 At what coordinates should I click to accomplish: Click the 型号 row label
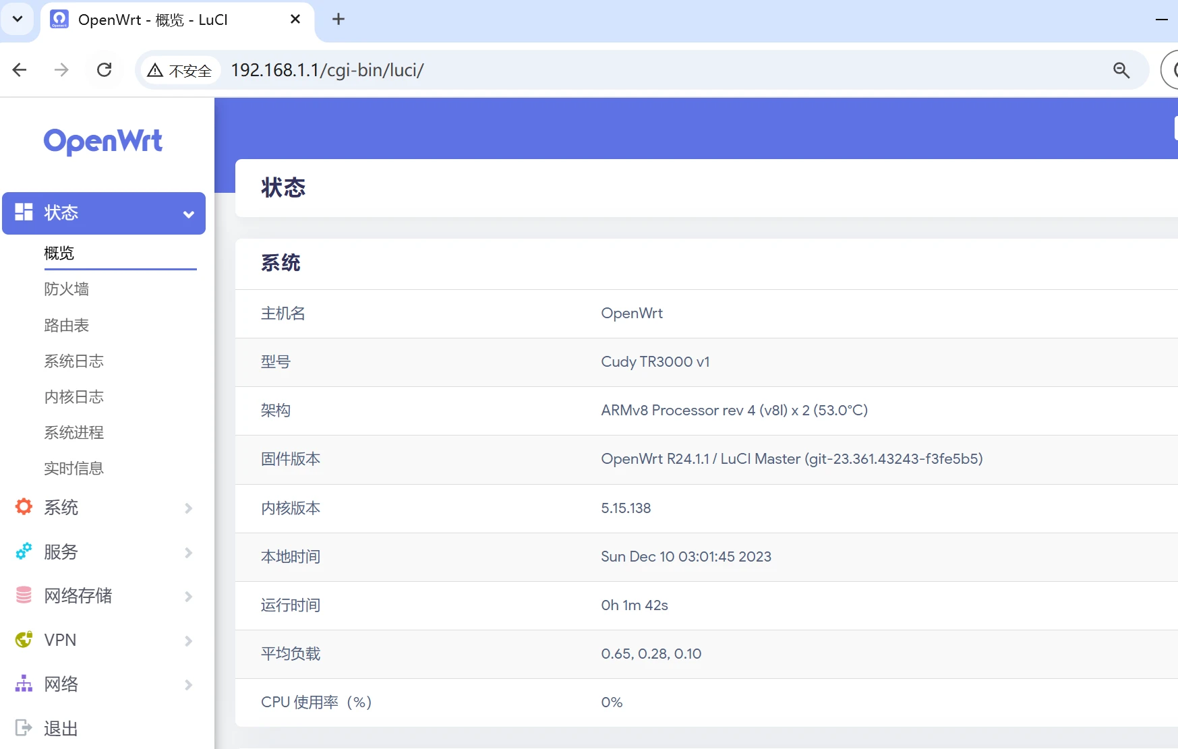[x=276, y=362]
